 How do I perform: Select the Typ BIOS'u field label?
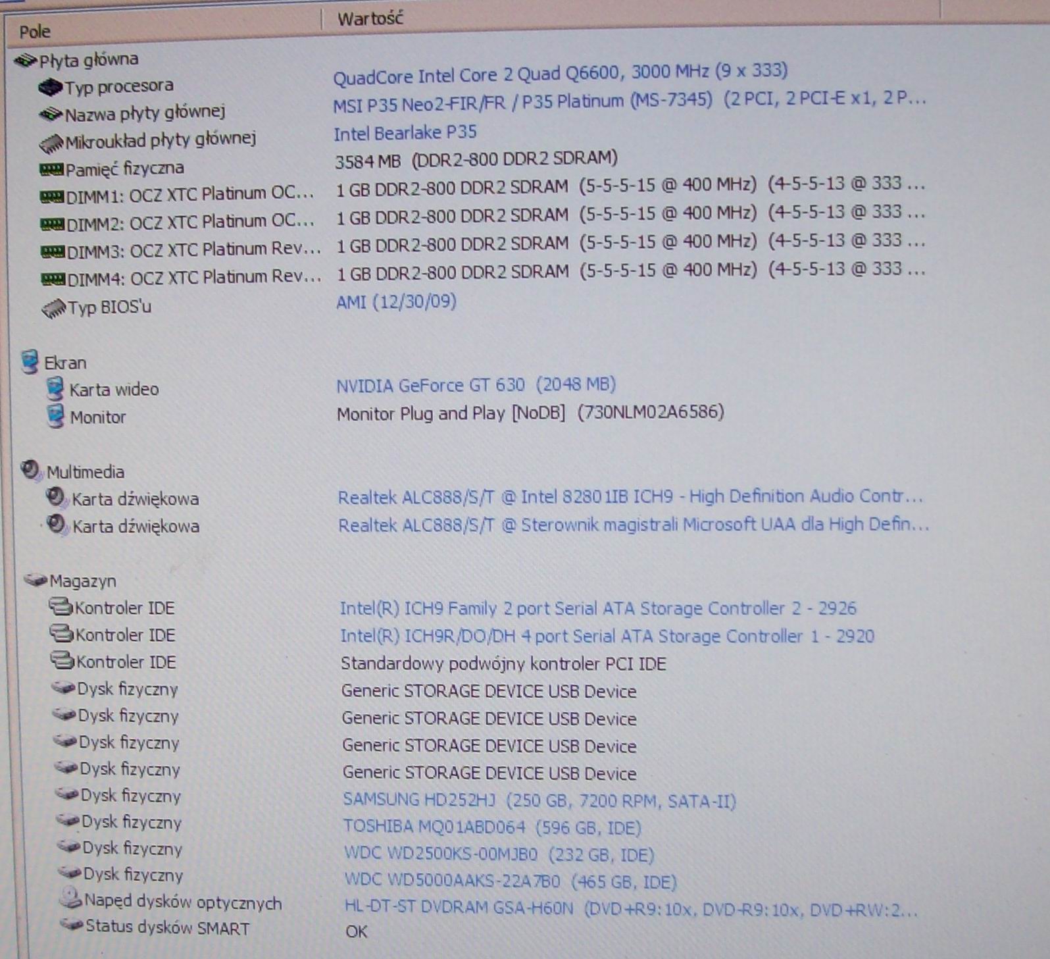[110, 307]
